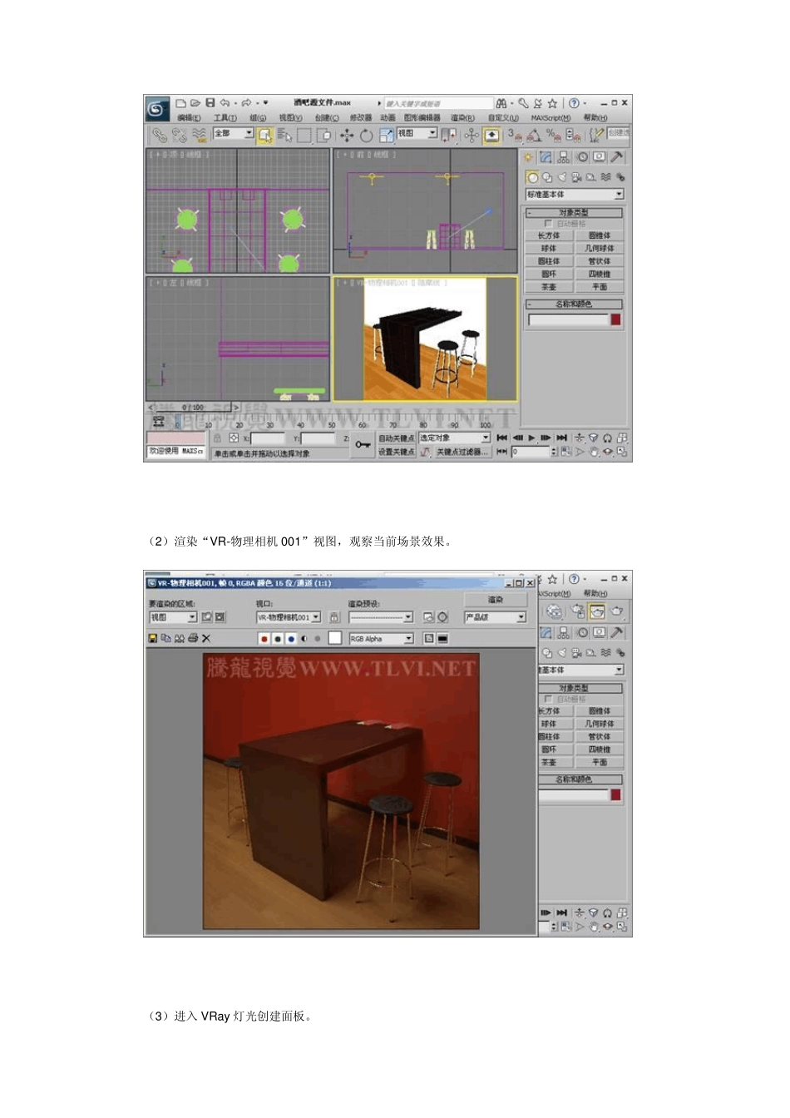Click white color swatch in render window toolbar
The image size is (790, 1118).
334,639
